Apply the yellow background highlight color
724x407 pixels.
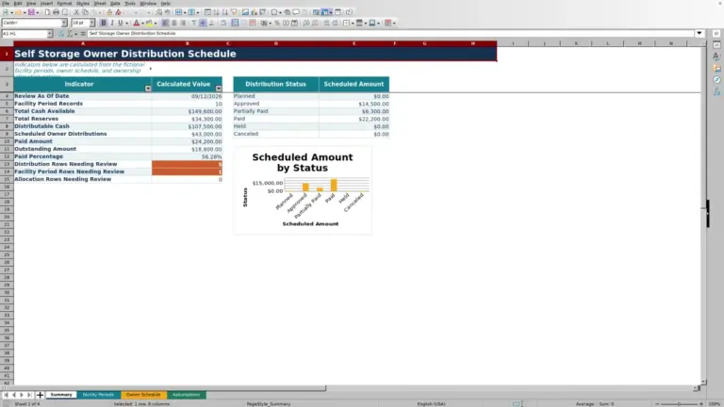pyautogui.click(x=149, y=23)
